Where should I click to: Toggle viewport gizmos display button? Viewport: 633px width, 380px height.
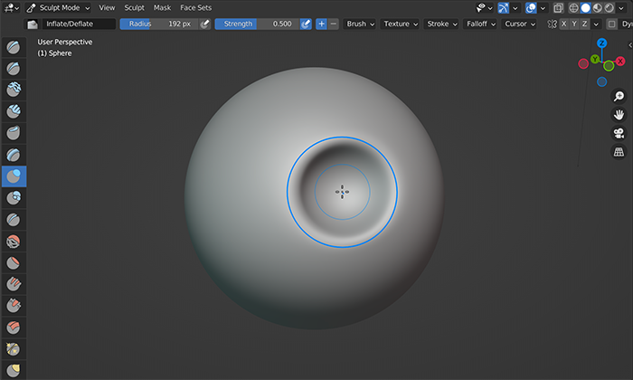pos(504,7)
